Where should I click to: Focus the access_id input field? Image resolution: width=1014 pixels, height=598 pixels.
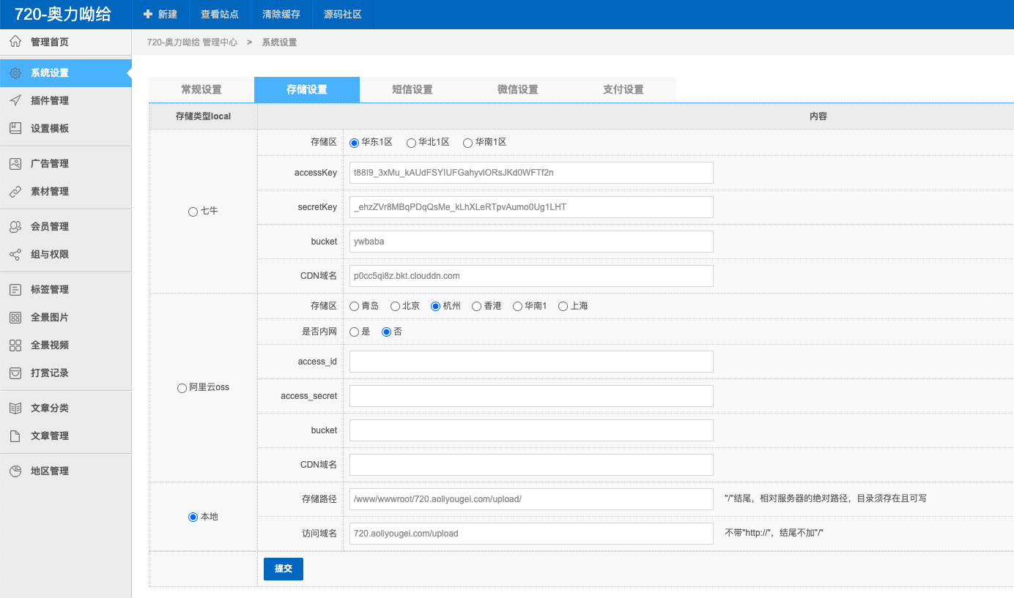click(x=531, y=362)
